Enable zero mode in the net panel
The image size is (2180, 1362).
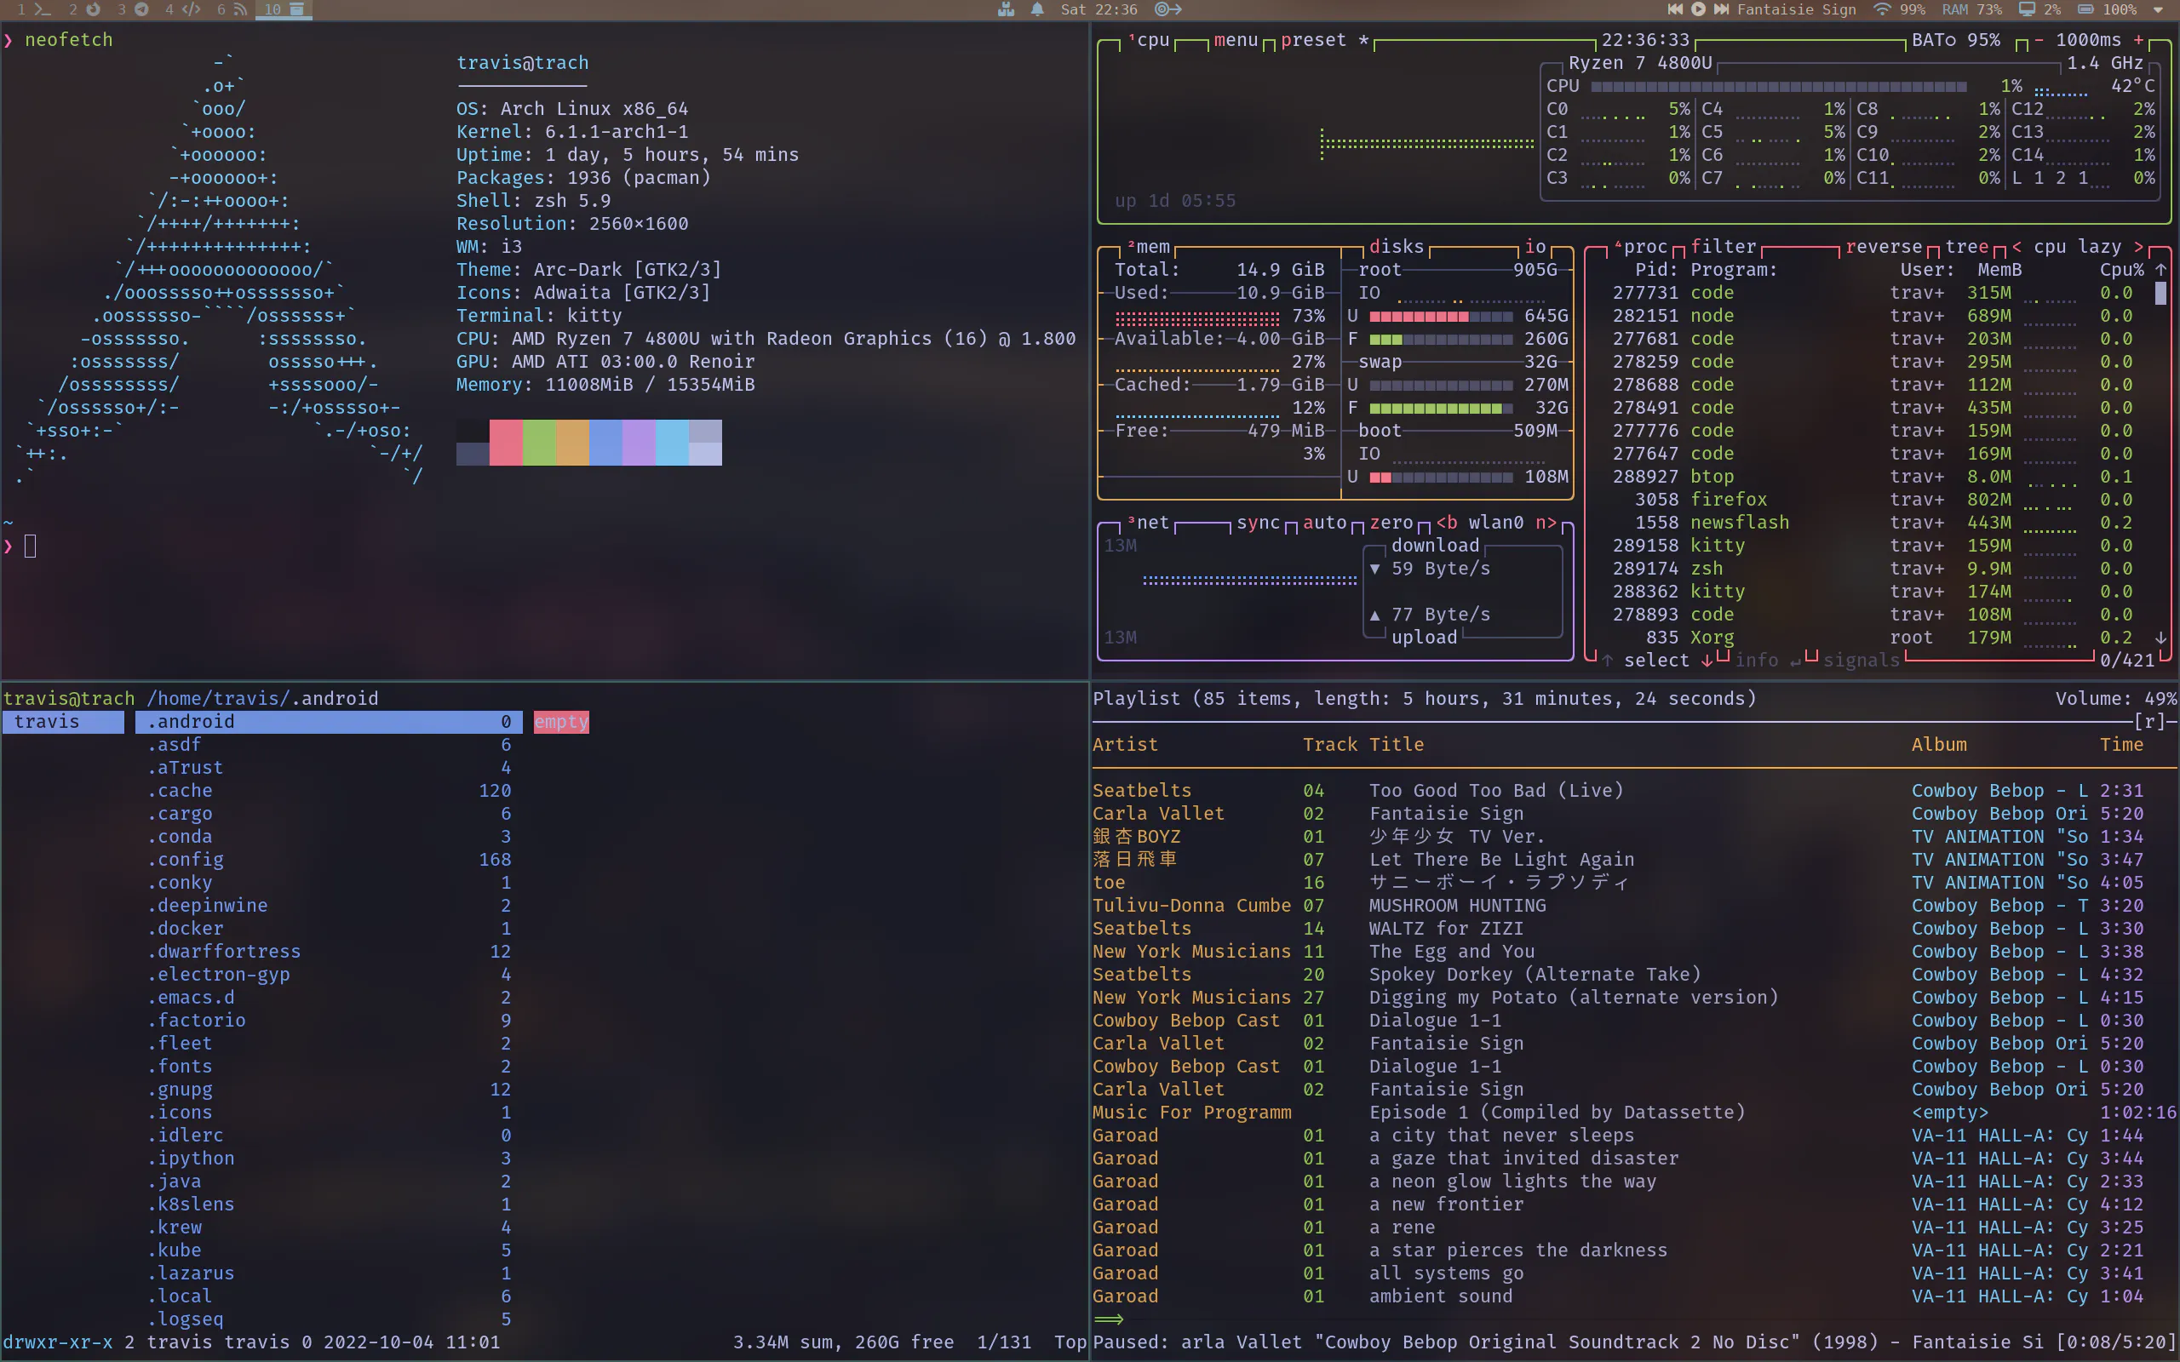pos(1391,523)
